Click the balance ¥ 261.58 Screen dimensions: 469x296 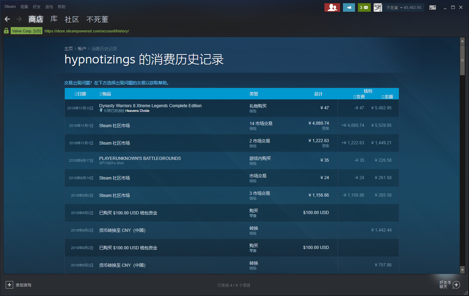tap(383, 178)
